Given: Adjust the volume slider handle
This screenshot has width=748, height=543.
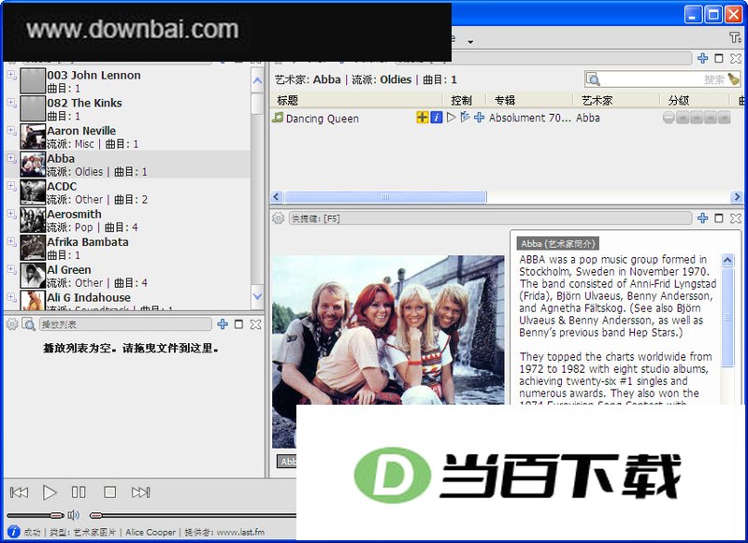Looking at the screenshot, I should click(x=56, y=515).
